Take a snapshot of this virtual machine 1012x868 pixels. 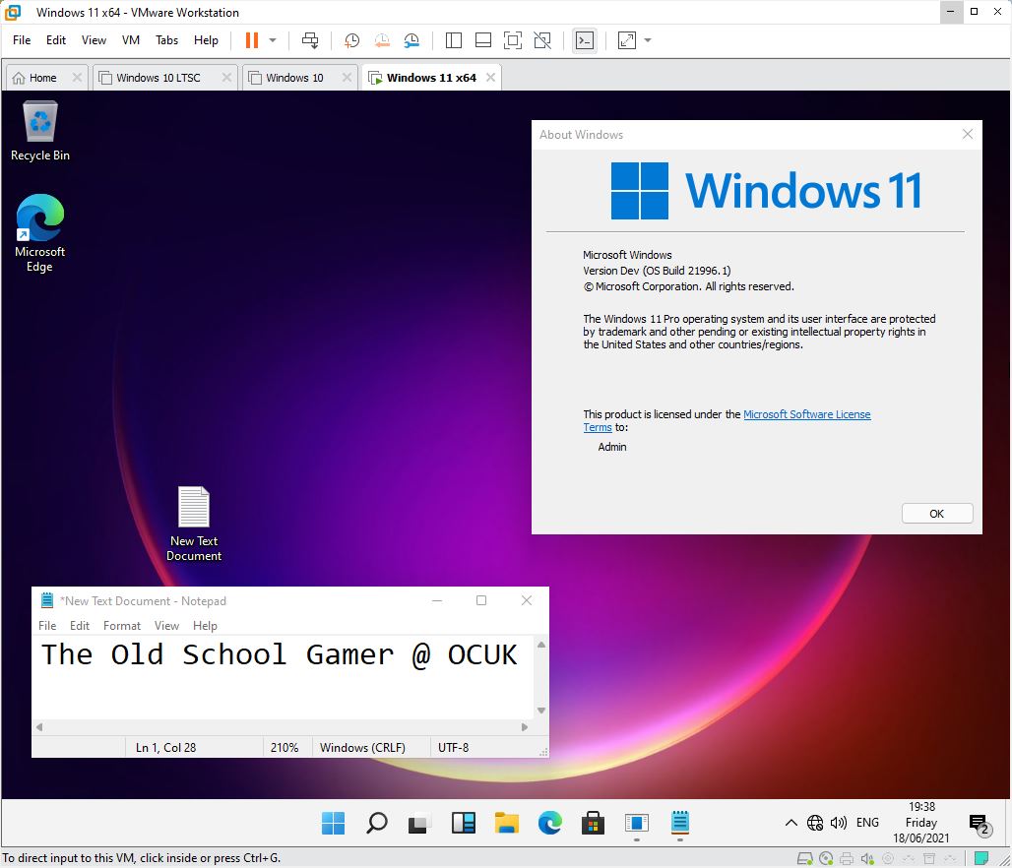click(351, 40)
